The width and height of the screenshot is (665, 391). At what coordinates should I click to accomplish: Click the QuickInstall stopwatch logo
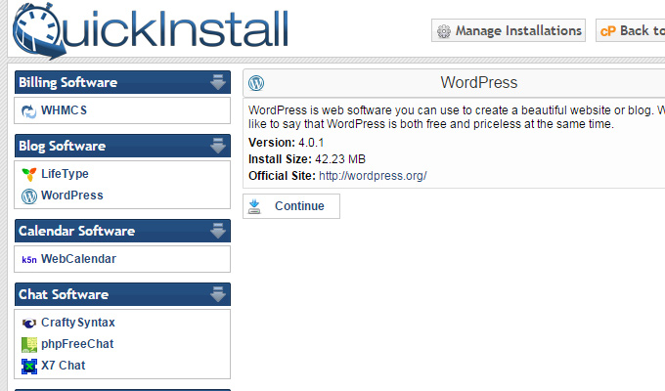[39, 30]
